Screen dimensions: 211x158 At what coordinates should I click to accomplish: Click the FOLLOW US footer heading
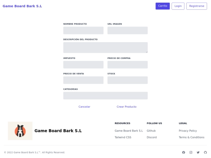(x=154, y=123)
